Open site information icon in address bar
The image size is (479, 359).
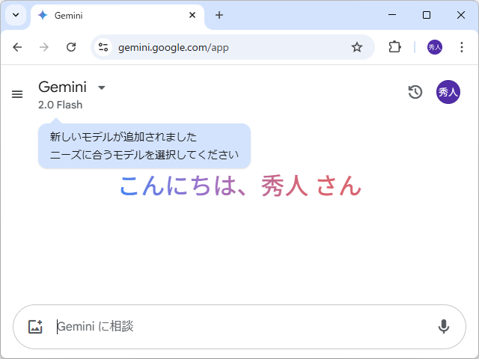point(103,47)
